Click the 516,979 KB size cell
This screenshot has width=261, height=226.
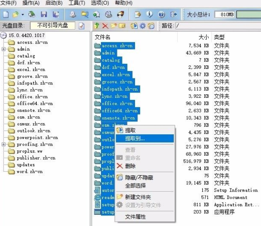[196, 161]
